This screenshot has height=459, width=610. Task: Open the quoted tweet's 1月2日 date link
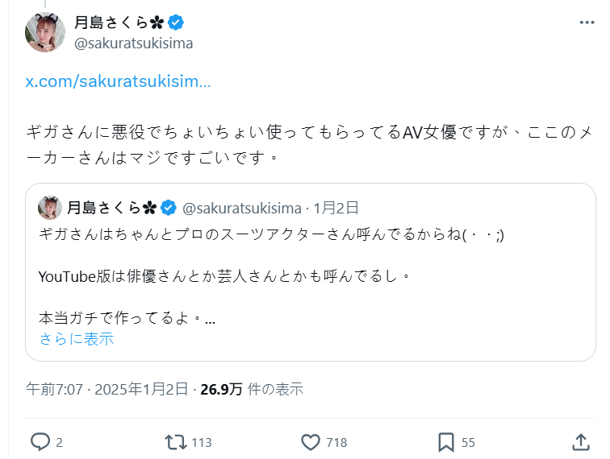[x=336, y=208]
